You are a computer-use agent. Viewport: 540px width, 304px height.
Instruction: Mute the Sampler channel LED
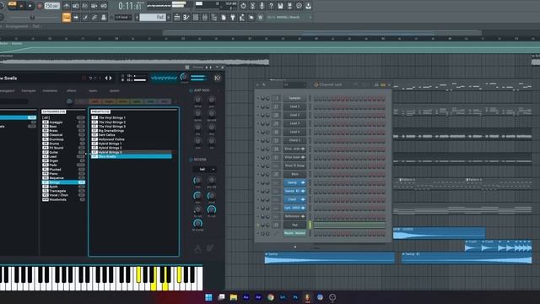pos(258,98)
